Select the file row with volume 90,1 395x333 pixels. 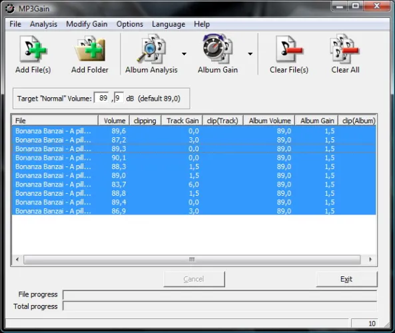click(x=194, y=158)
